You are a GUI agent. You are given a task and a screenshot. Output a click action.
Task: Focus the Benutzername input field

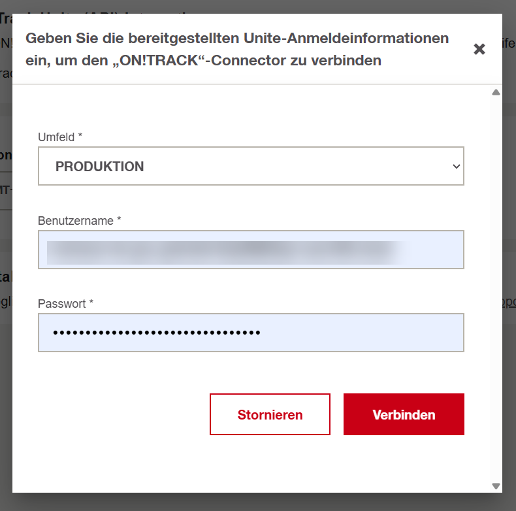[x=251, y=250]
